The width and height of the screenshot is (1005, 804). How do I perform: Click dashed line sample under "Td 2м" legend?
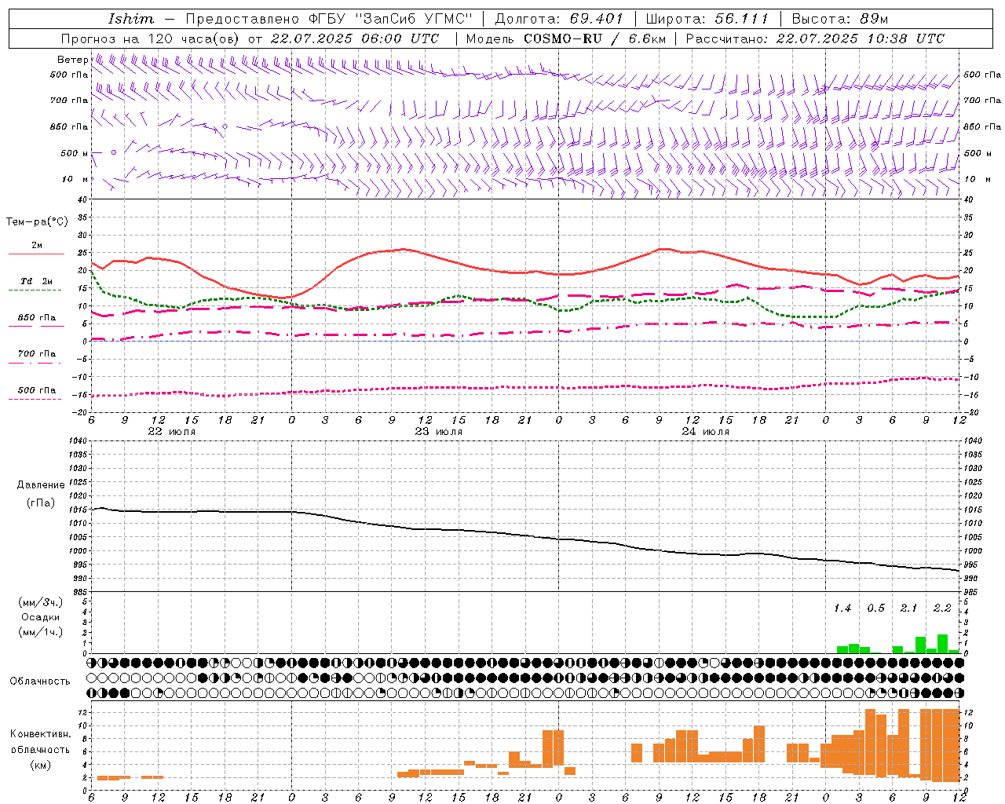[36, 291]
